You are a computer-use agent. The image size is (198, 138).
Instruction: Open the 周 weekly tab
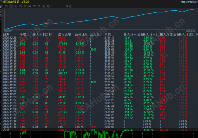pyautogui.click(x=16, y=6)
